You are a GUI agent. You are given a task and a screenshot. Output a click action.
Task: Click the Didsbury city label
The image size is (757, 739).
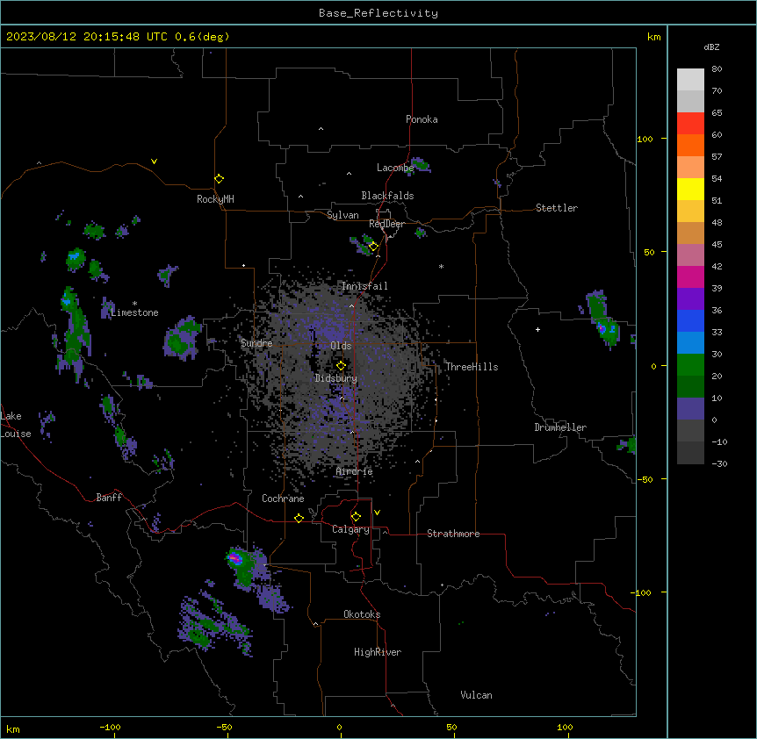(336, 378)
